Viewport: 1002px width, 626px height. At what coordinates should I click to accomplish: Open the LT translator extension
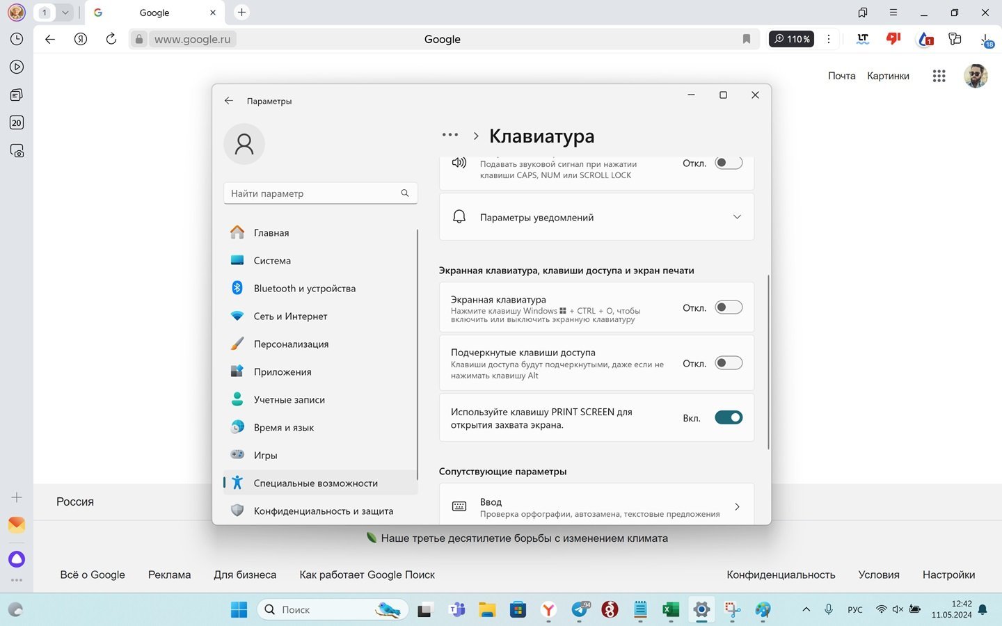[x=863, y=39]
